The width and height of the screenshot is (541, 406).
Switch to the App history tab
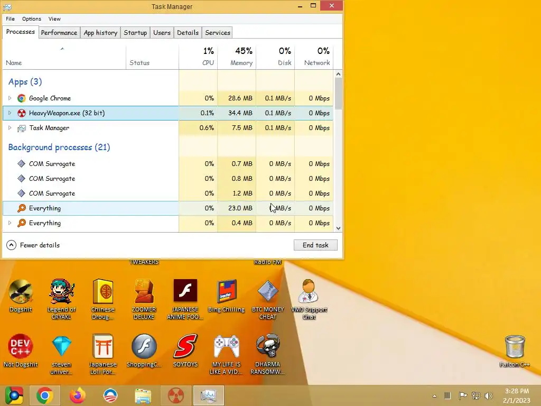100,33
